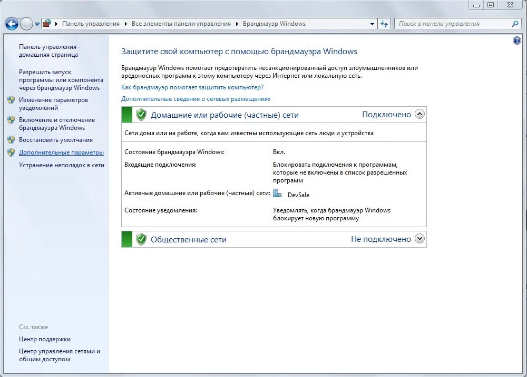Click the 'DevSale' network name

click(x=298, y=195)
